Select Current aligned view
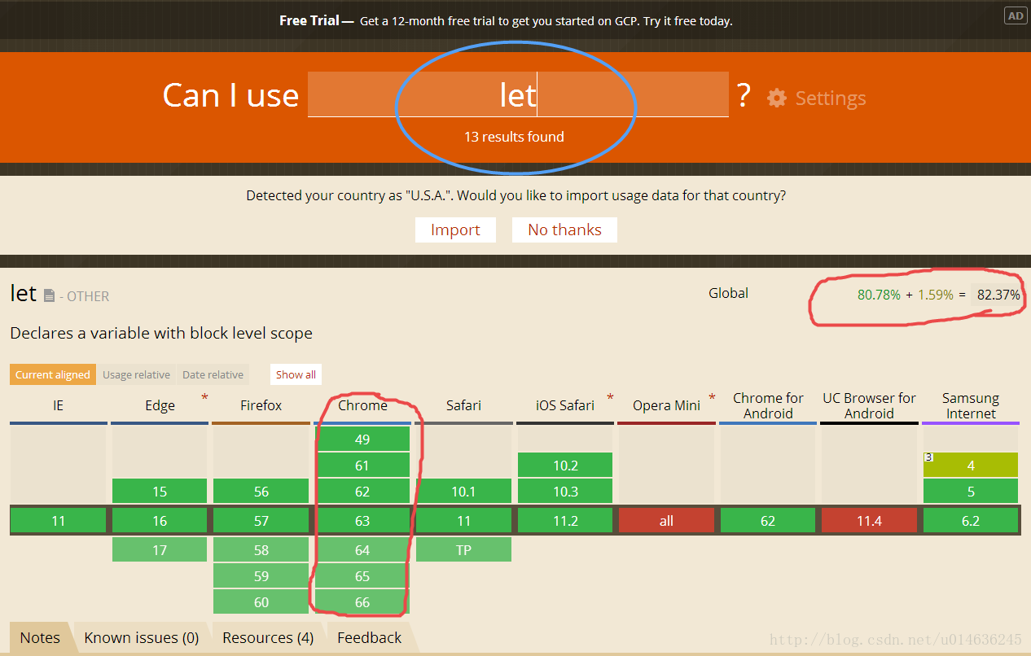This screenshot has width=1031, height=656. (x=53, y=374)
